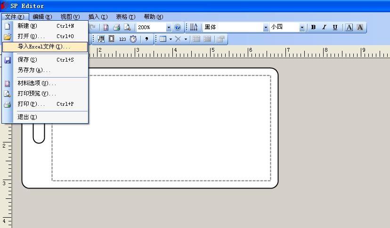Select 导入Excel文件 from the File menu

[44, 47]
